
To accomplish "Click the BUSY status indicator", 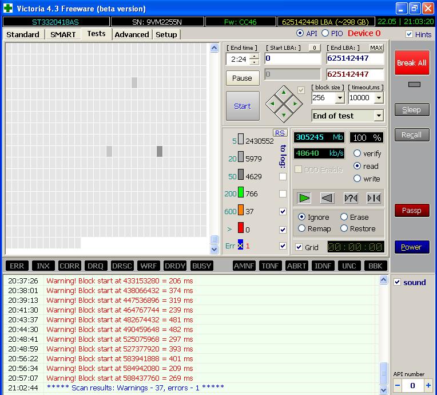I will pos(201,266).
